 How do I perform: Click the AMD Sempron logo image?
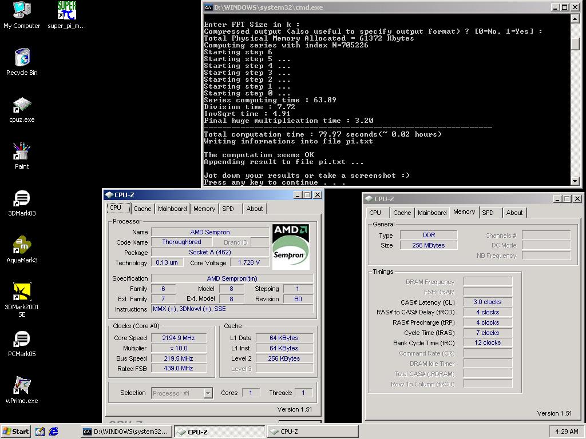pos(291,247)
